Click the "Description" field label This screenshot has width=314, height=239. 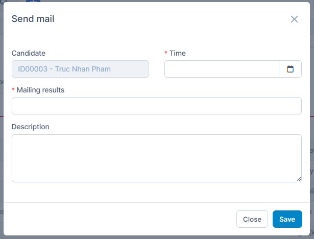(31, 127)
